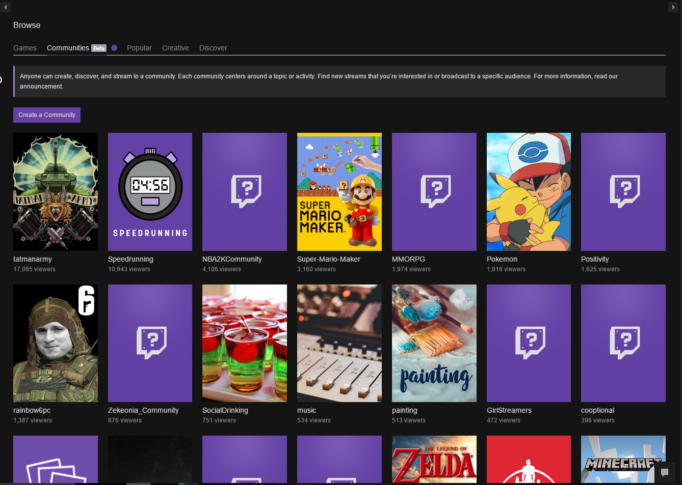Click the SocialDrinking community name
682x485 pixels.
(x=225, y=410)
